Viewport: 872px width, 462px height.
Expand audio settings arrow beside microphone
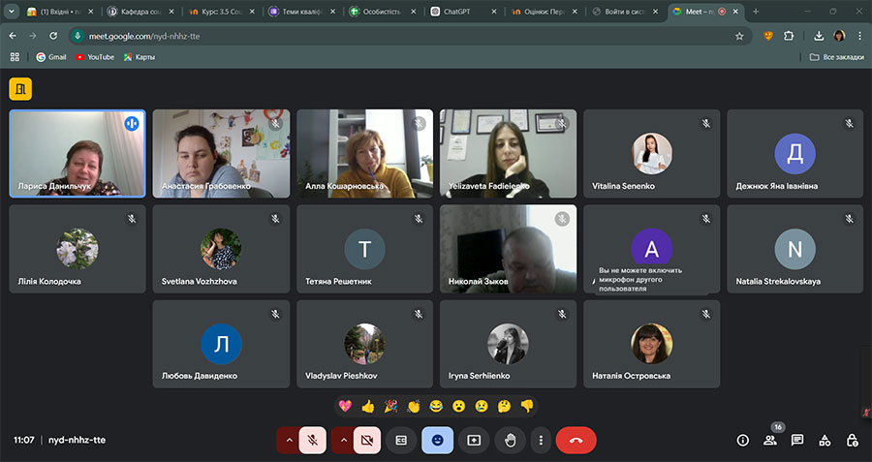pyautogui.click(x=288, y=440)
